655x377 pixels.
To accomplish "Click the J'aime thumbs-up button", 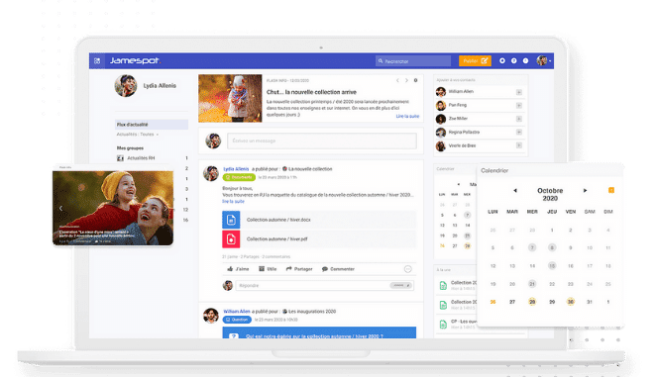I will click(238, 269).
